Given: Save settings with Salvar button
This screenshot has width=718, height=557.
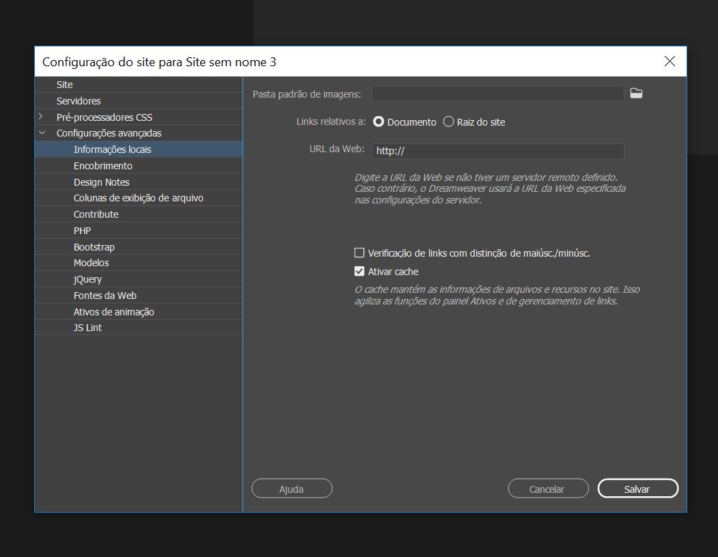Looking at the screenshot, I should point(638,488).
